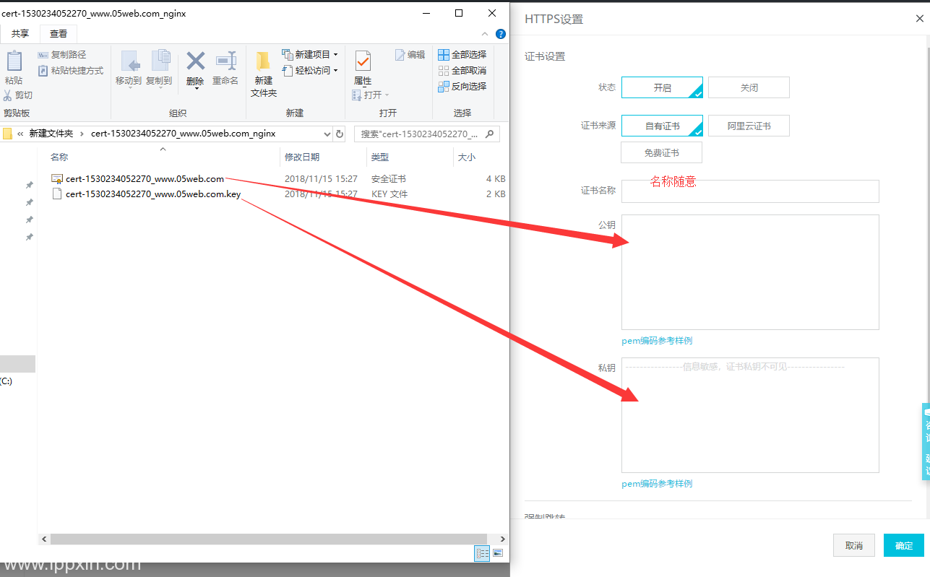930x577 pixels.
Task: Click the Copy to (复制到) icon
Action: (160, 61)
